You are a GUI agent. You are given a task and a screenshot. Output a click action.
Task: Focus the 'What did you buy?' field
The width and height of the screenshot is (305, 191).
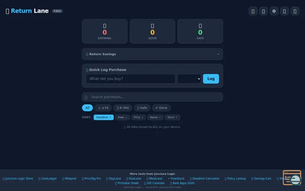130,79
